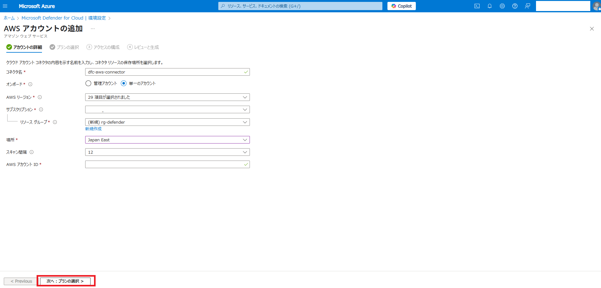Click the info icon next to オンボード
The height and width of the screenshot is (288, 601).
coord(30,84)
